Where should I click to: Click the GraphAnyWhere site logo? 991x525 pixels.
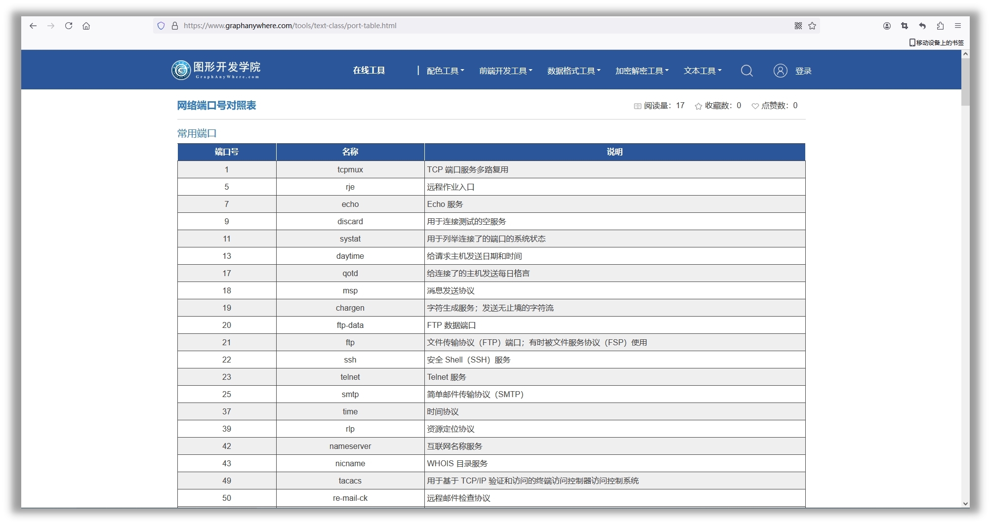coord(216,70)
